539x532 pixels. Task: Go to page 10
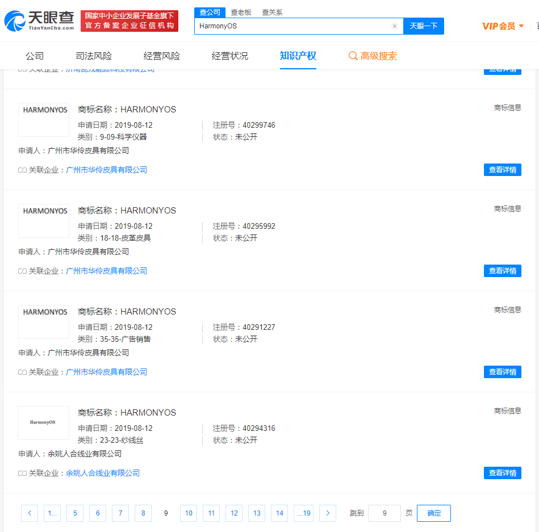(x=189, y=513)
